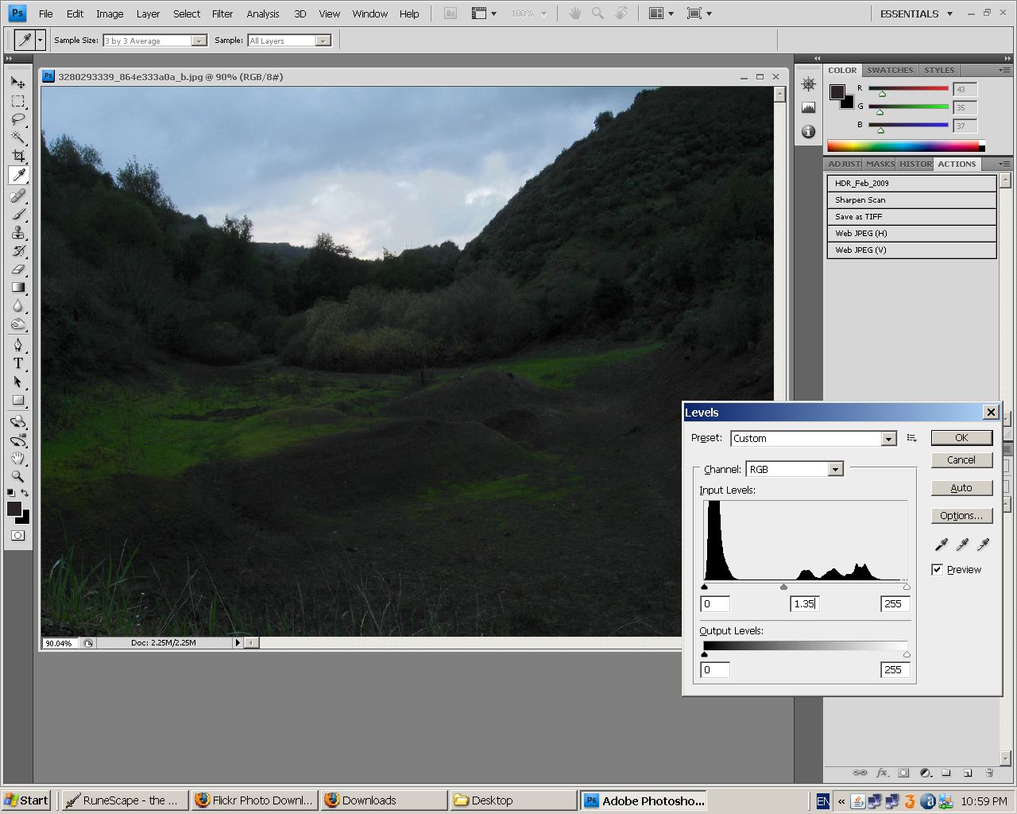Screen dimensions: 1017x814
Task: Select the Horizontal Type tool
Action: pos(17,363)
